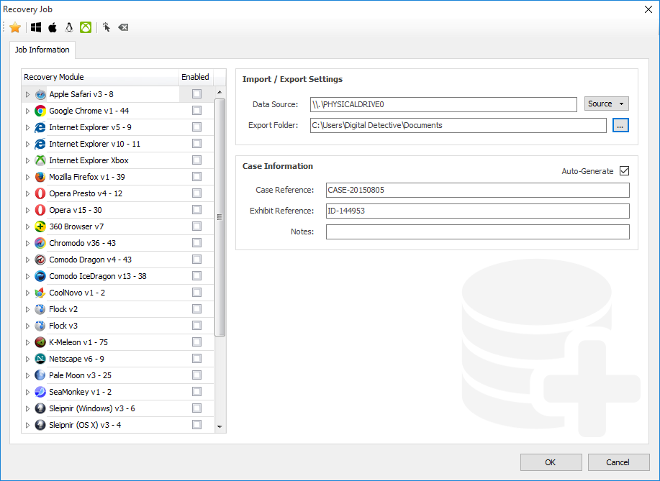The image size is (660, 481).
Task: Uncheck the Auto-Generate checkbox
Action: coord(625,170)
